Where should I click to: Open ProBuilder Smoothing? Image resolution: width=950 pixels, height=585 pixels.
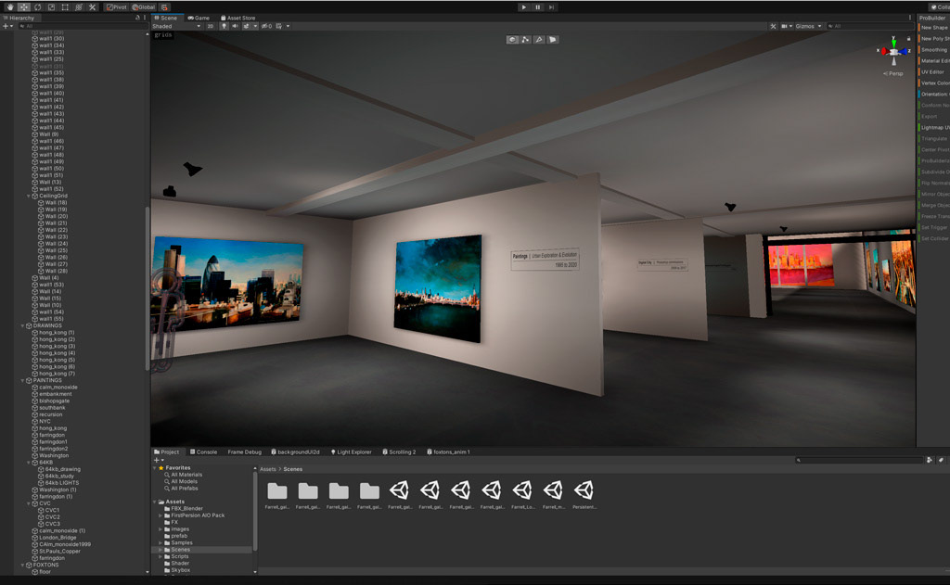click(934, 50)
